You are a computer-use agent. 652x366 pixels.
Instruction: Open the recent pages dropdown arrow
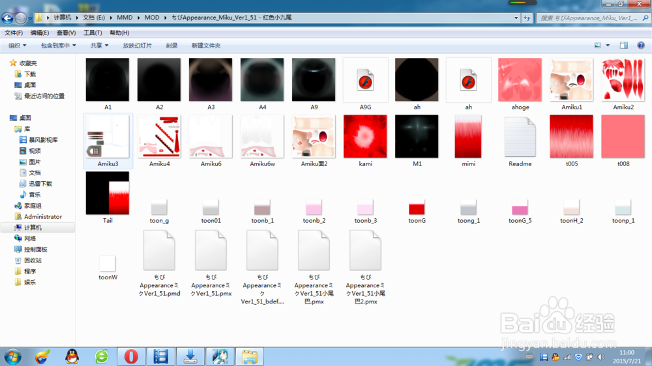click(30, 18)
